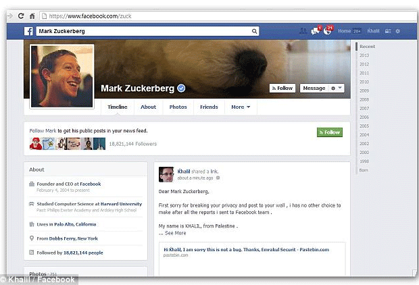Image resolution: width=419 pixels, height=285 pixels.
Task: Jump to 2011 in timeline
Action: click(364, 73)
